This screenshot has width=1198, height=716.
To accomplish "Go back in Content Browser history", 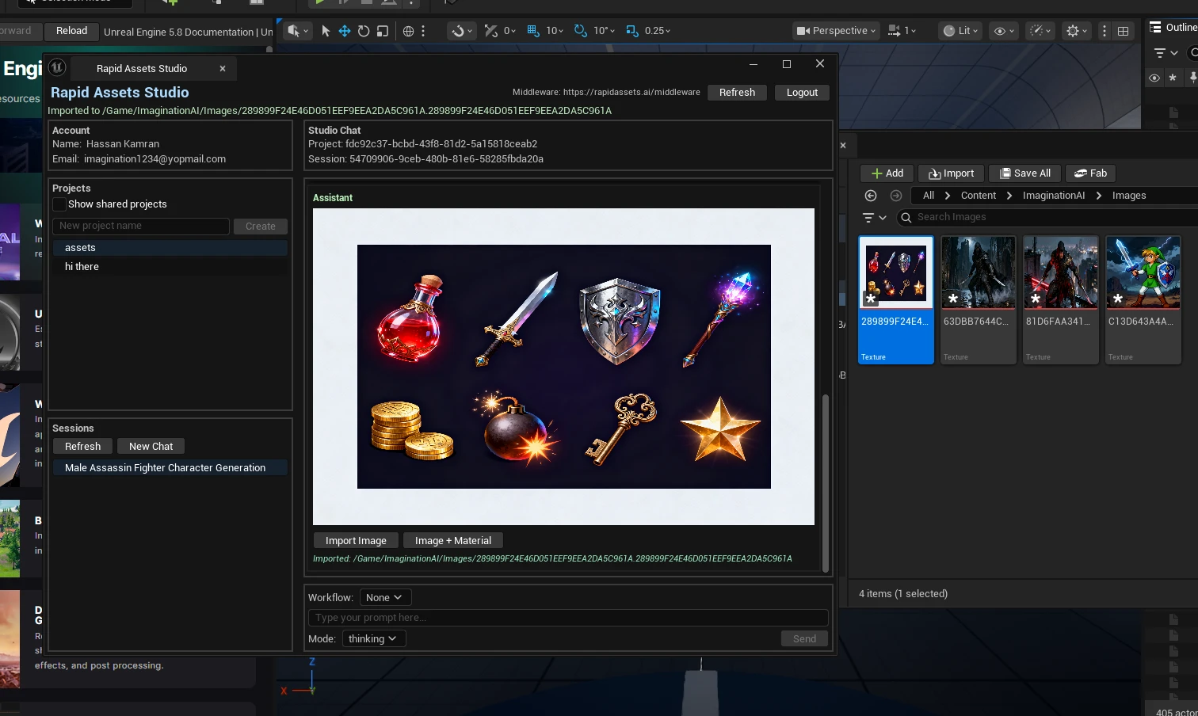I will 871,196.
